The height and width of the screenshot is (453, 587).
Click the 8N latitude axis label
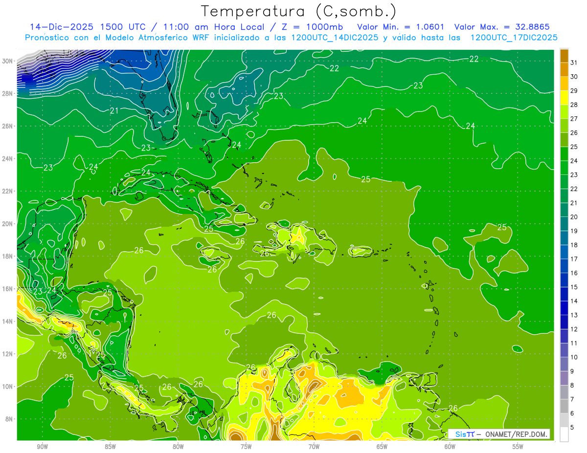click(x=9, y=419)
